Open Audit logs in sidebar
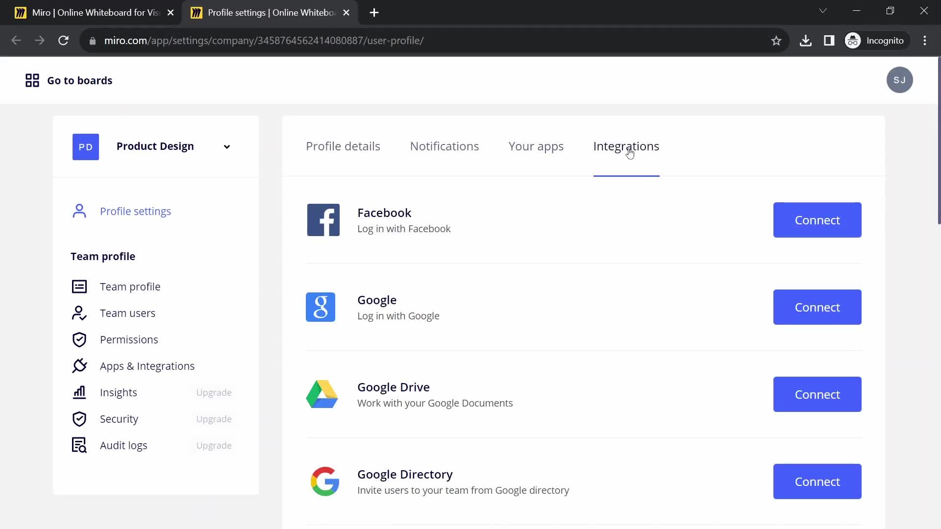Screen dimensions: 941x529 point(124,445)
